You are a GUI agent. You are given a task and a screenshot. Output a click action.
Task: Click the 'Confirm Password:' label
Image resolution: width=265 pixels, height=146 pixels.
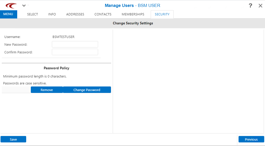pos(18,52)
